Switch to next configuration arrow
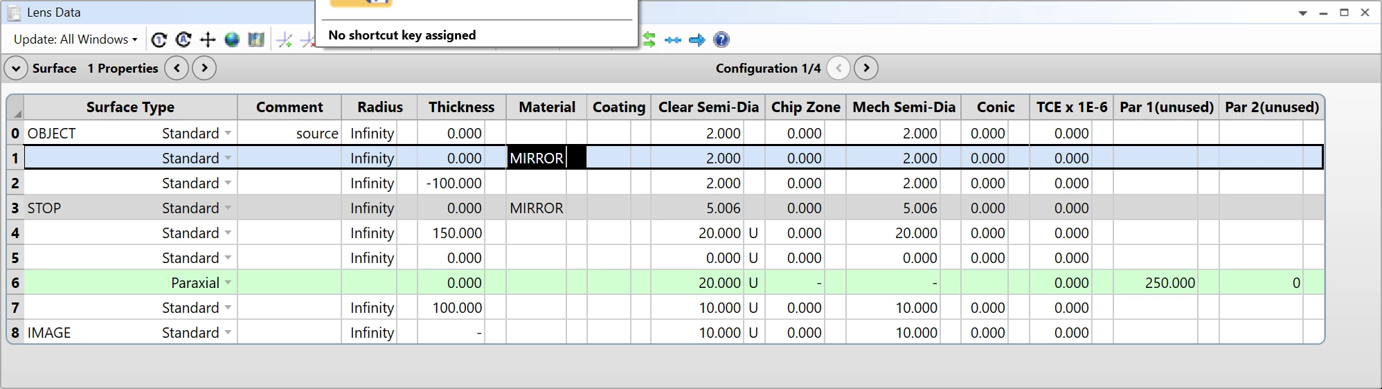This screenshot has width=1382, height=389. [866, 68]
